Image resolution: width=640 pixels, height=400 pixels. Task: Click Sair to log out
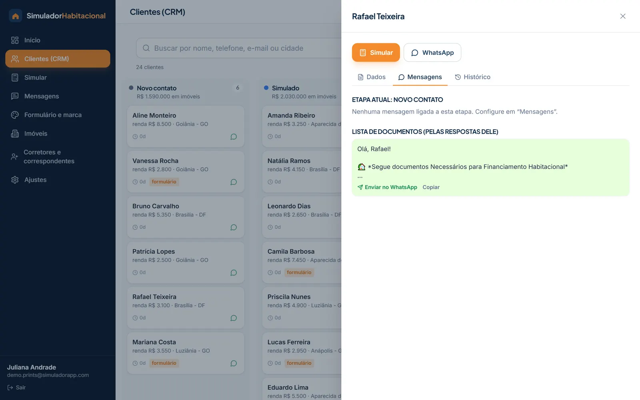point(16,388)
